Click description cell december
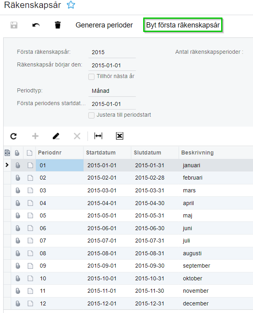253x313 pixels. [x=216, y=303]
